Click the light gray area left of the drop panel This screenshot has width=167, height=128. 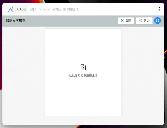[23, 75]
